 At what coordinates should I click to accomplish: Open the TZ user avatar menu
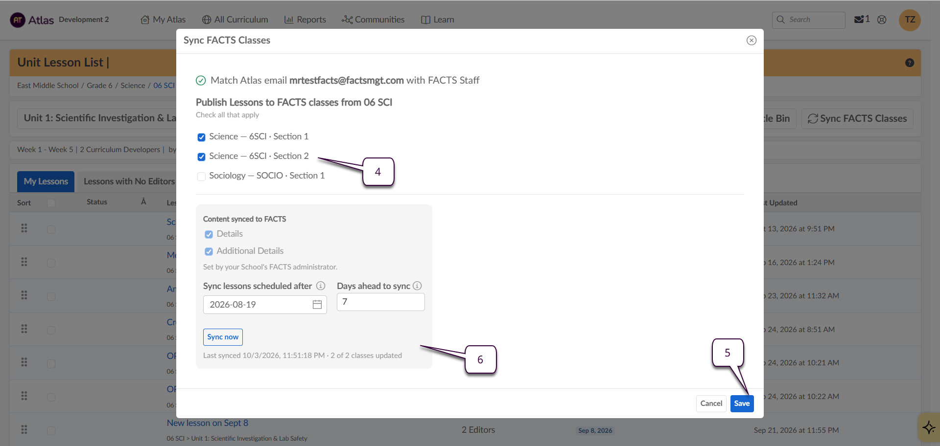click(910, 20)
